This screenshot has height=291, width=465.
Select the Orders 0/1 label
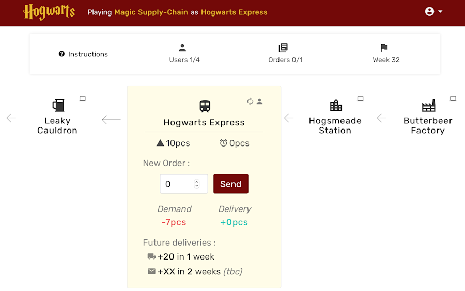tap(285, 60)
